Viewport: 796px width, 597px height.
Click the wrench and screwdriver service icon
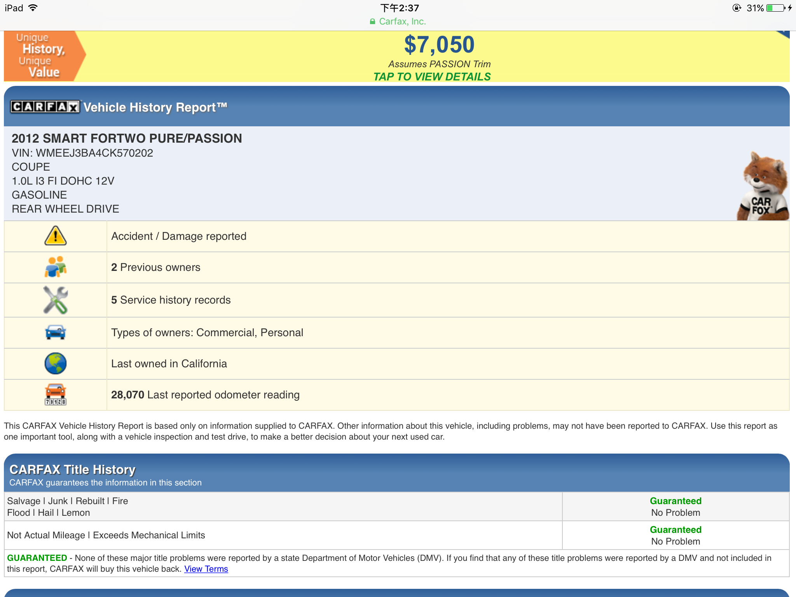click(x=55, y=300)
